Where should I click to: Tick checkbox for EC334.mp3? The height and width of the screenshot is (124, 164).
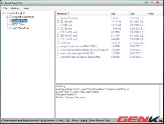pos(58,25)
